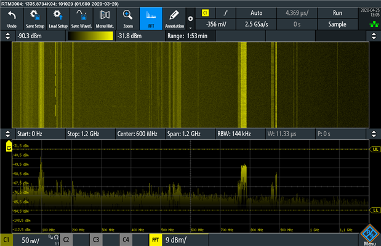Enable channel C4
Image resolution: width=381 pixels, height=246 pixels.
pos(126,240)
